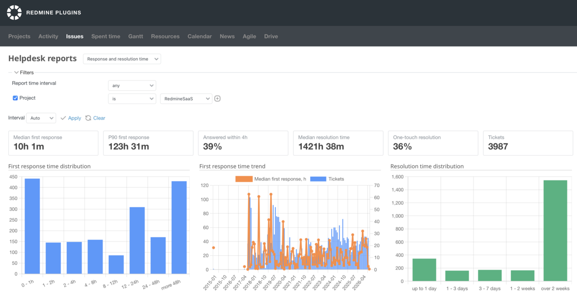The image size is (577, 300).
Task: Toggle the orange Median first response legend swatch
Action: coord(244,179)
